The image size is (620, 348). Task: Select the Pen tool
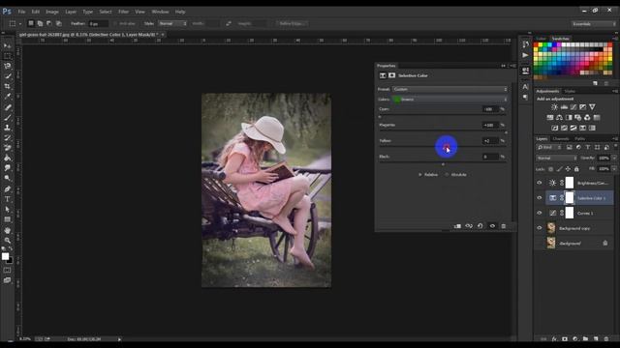pos(7,188)
